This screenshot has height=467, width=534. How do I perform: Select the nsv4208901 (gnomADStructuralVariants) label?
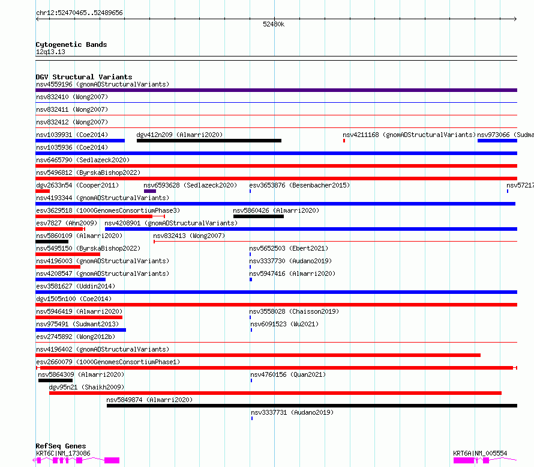click(171, 223)
